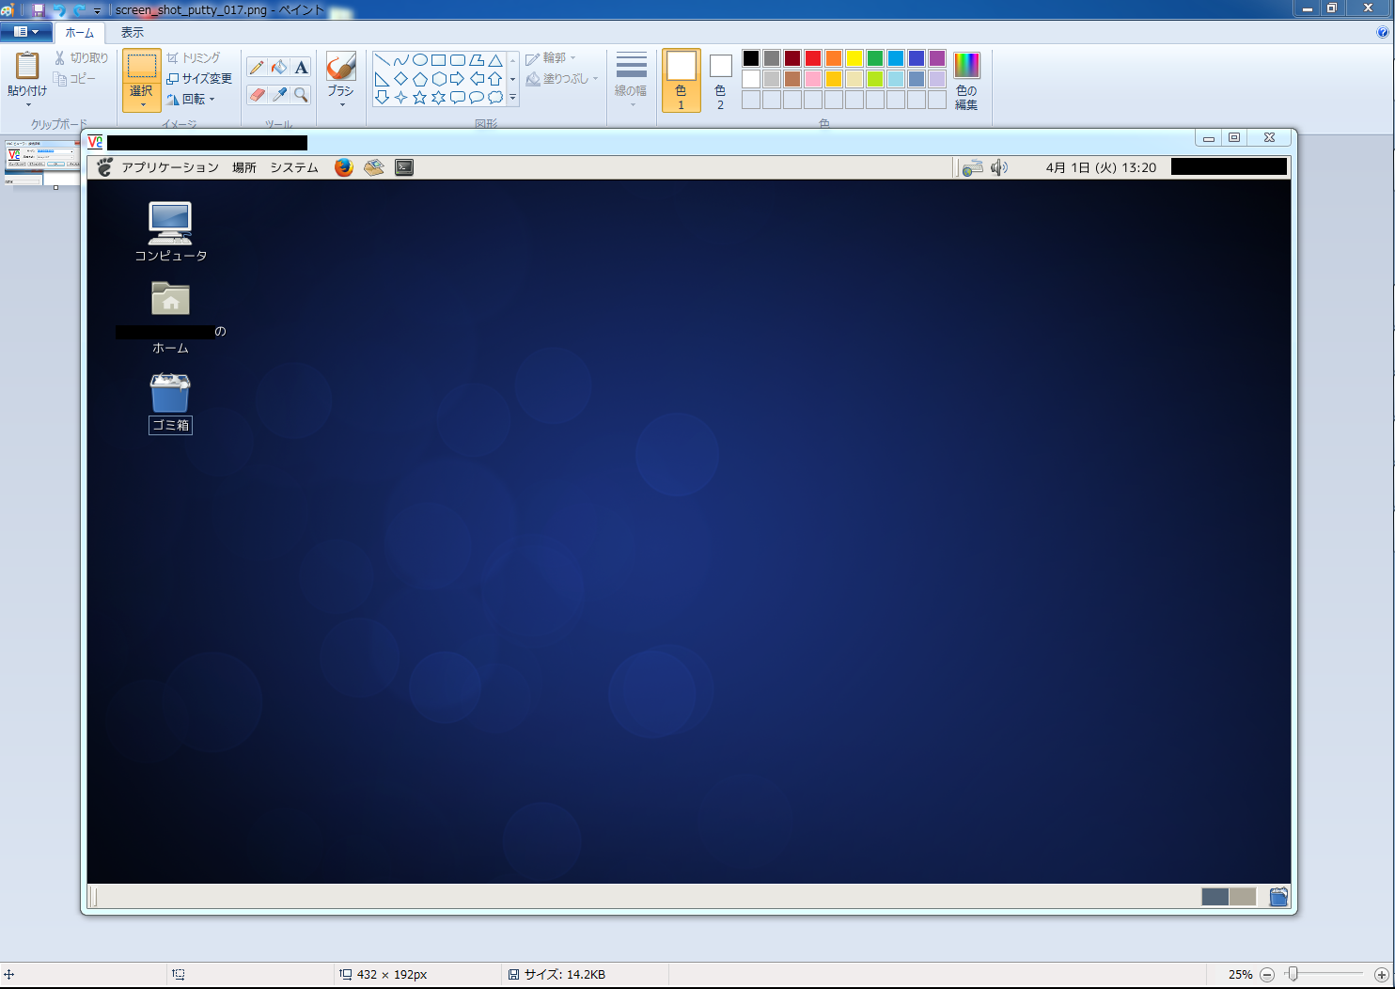Switch to the 表示 ribbon tab

[132, 32]
